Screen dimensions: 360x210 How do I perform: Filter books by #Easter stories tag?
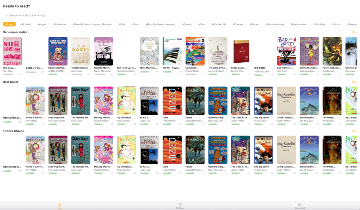[x=298, y=24]
